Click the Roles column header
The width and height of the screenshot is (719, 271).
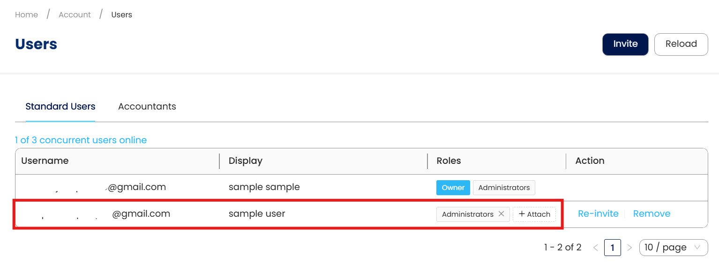(x=449, y=161)
